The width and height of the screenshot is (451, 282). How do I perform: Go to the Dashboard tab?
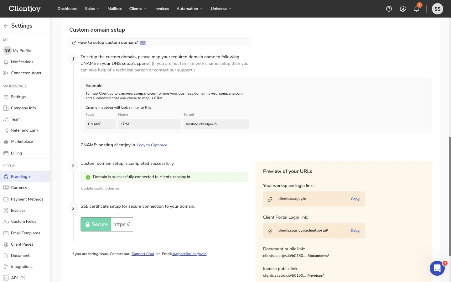(x=68, y=9)
